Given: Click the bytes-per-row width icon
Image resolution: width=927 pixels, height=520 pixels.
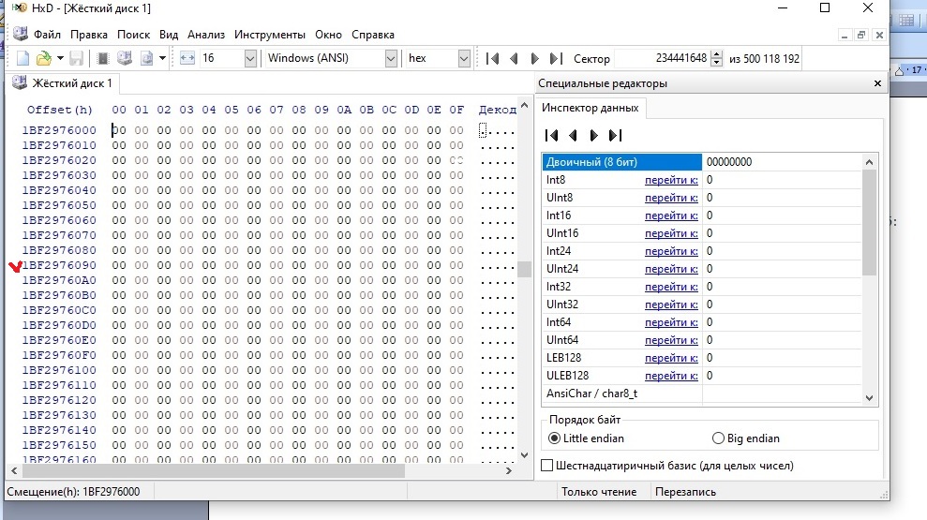Looking at the screenshot, I should (x=187, y=58).
